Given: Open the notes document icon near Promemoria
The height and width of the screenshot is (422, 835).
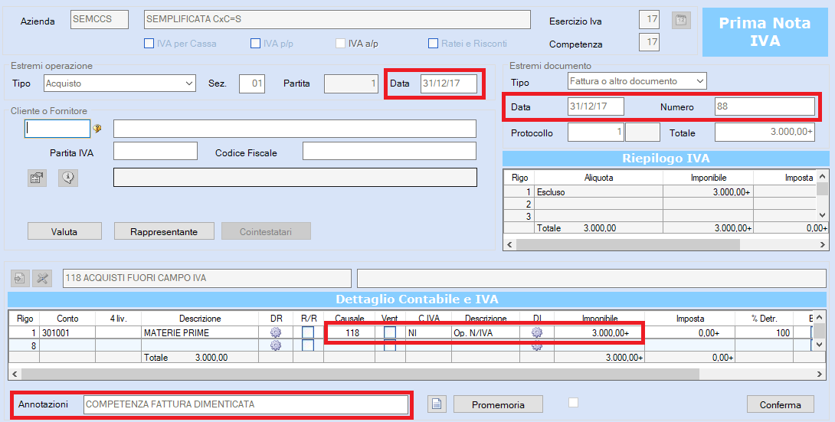Looking at the screenshot, I should 437,404.
